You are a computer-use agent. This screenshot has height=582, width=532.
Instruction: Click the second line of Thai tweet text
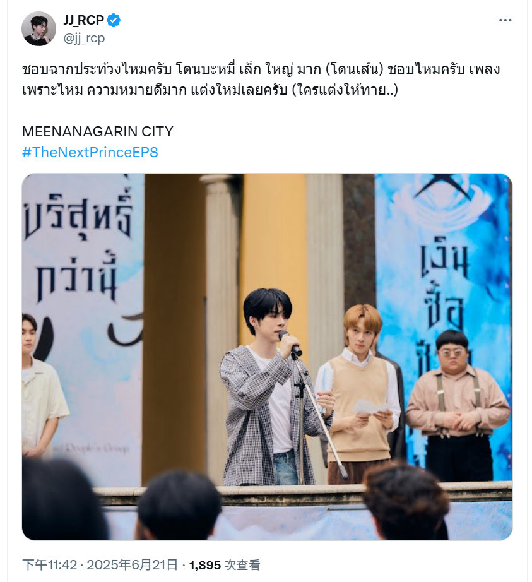pyautogui.click(x=210, y=90)
